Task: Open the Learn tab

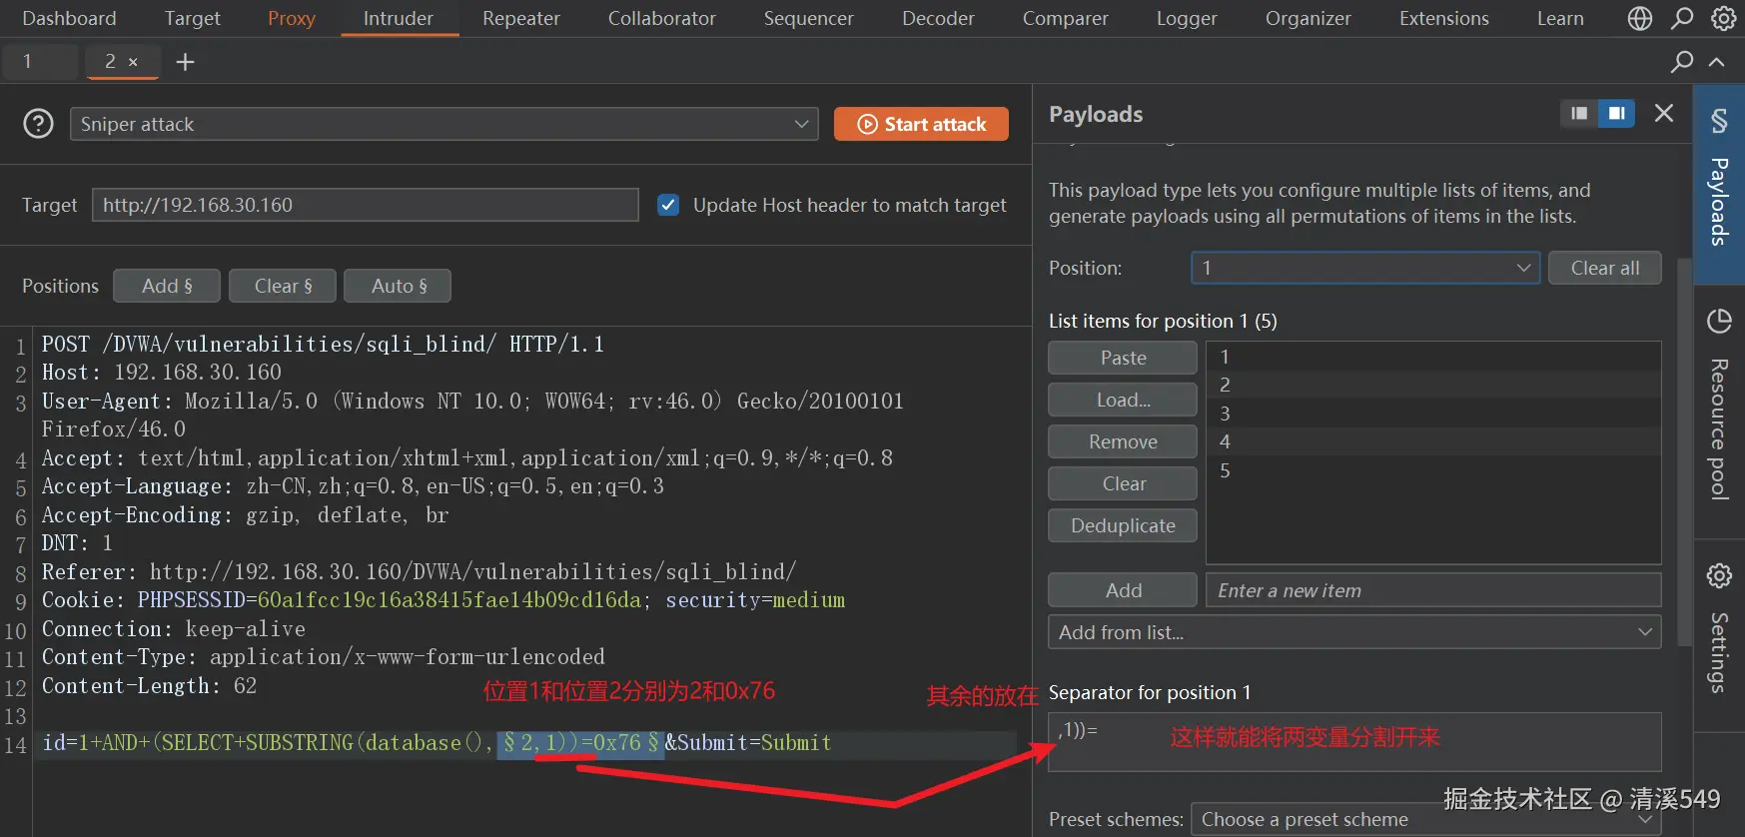Action: (1560, 18)
